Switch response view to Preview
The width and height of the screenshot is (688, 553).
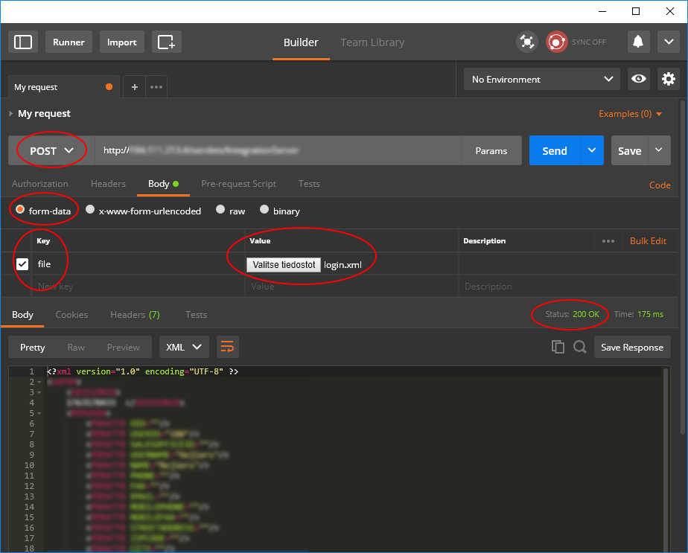[124, 347]
